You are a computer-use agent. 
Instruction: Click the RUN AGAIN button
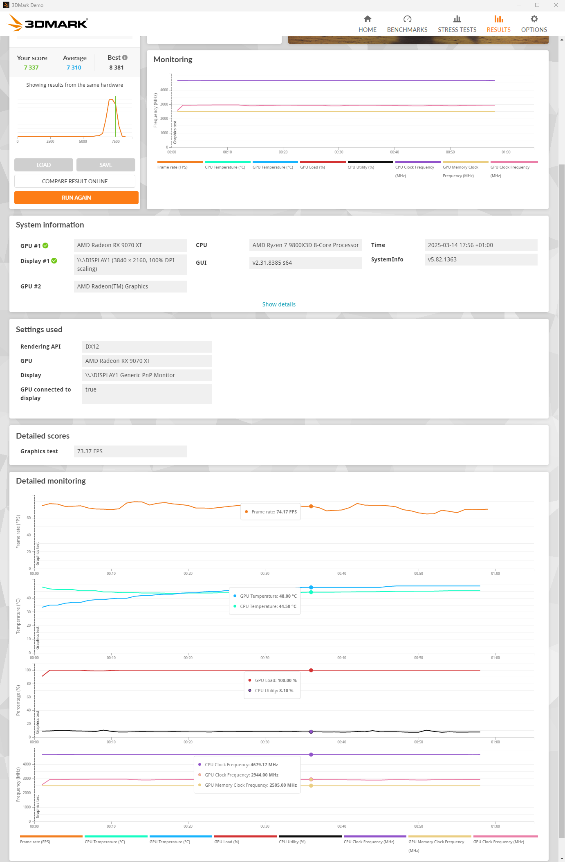[x=76, y=198]
